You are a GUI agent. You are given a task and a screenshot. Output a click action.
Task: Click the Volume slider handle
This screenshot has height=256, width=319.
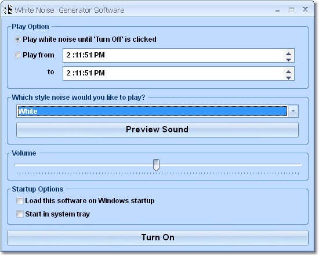[x=156, y=165]
